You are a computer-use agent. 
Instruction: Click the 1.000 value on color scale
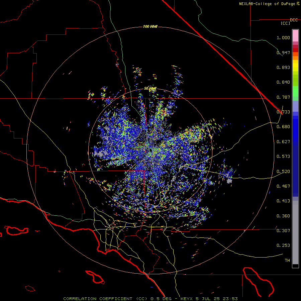pyautogui.click(x=283, y=37)
